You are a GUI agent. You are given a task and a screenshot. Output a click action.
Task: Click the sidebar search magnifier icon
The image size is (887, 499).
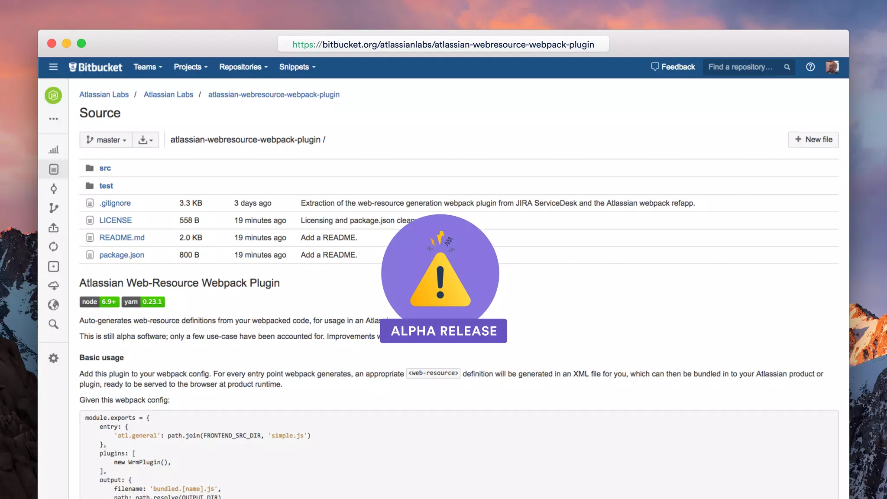[x=53, y=324]
